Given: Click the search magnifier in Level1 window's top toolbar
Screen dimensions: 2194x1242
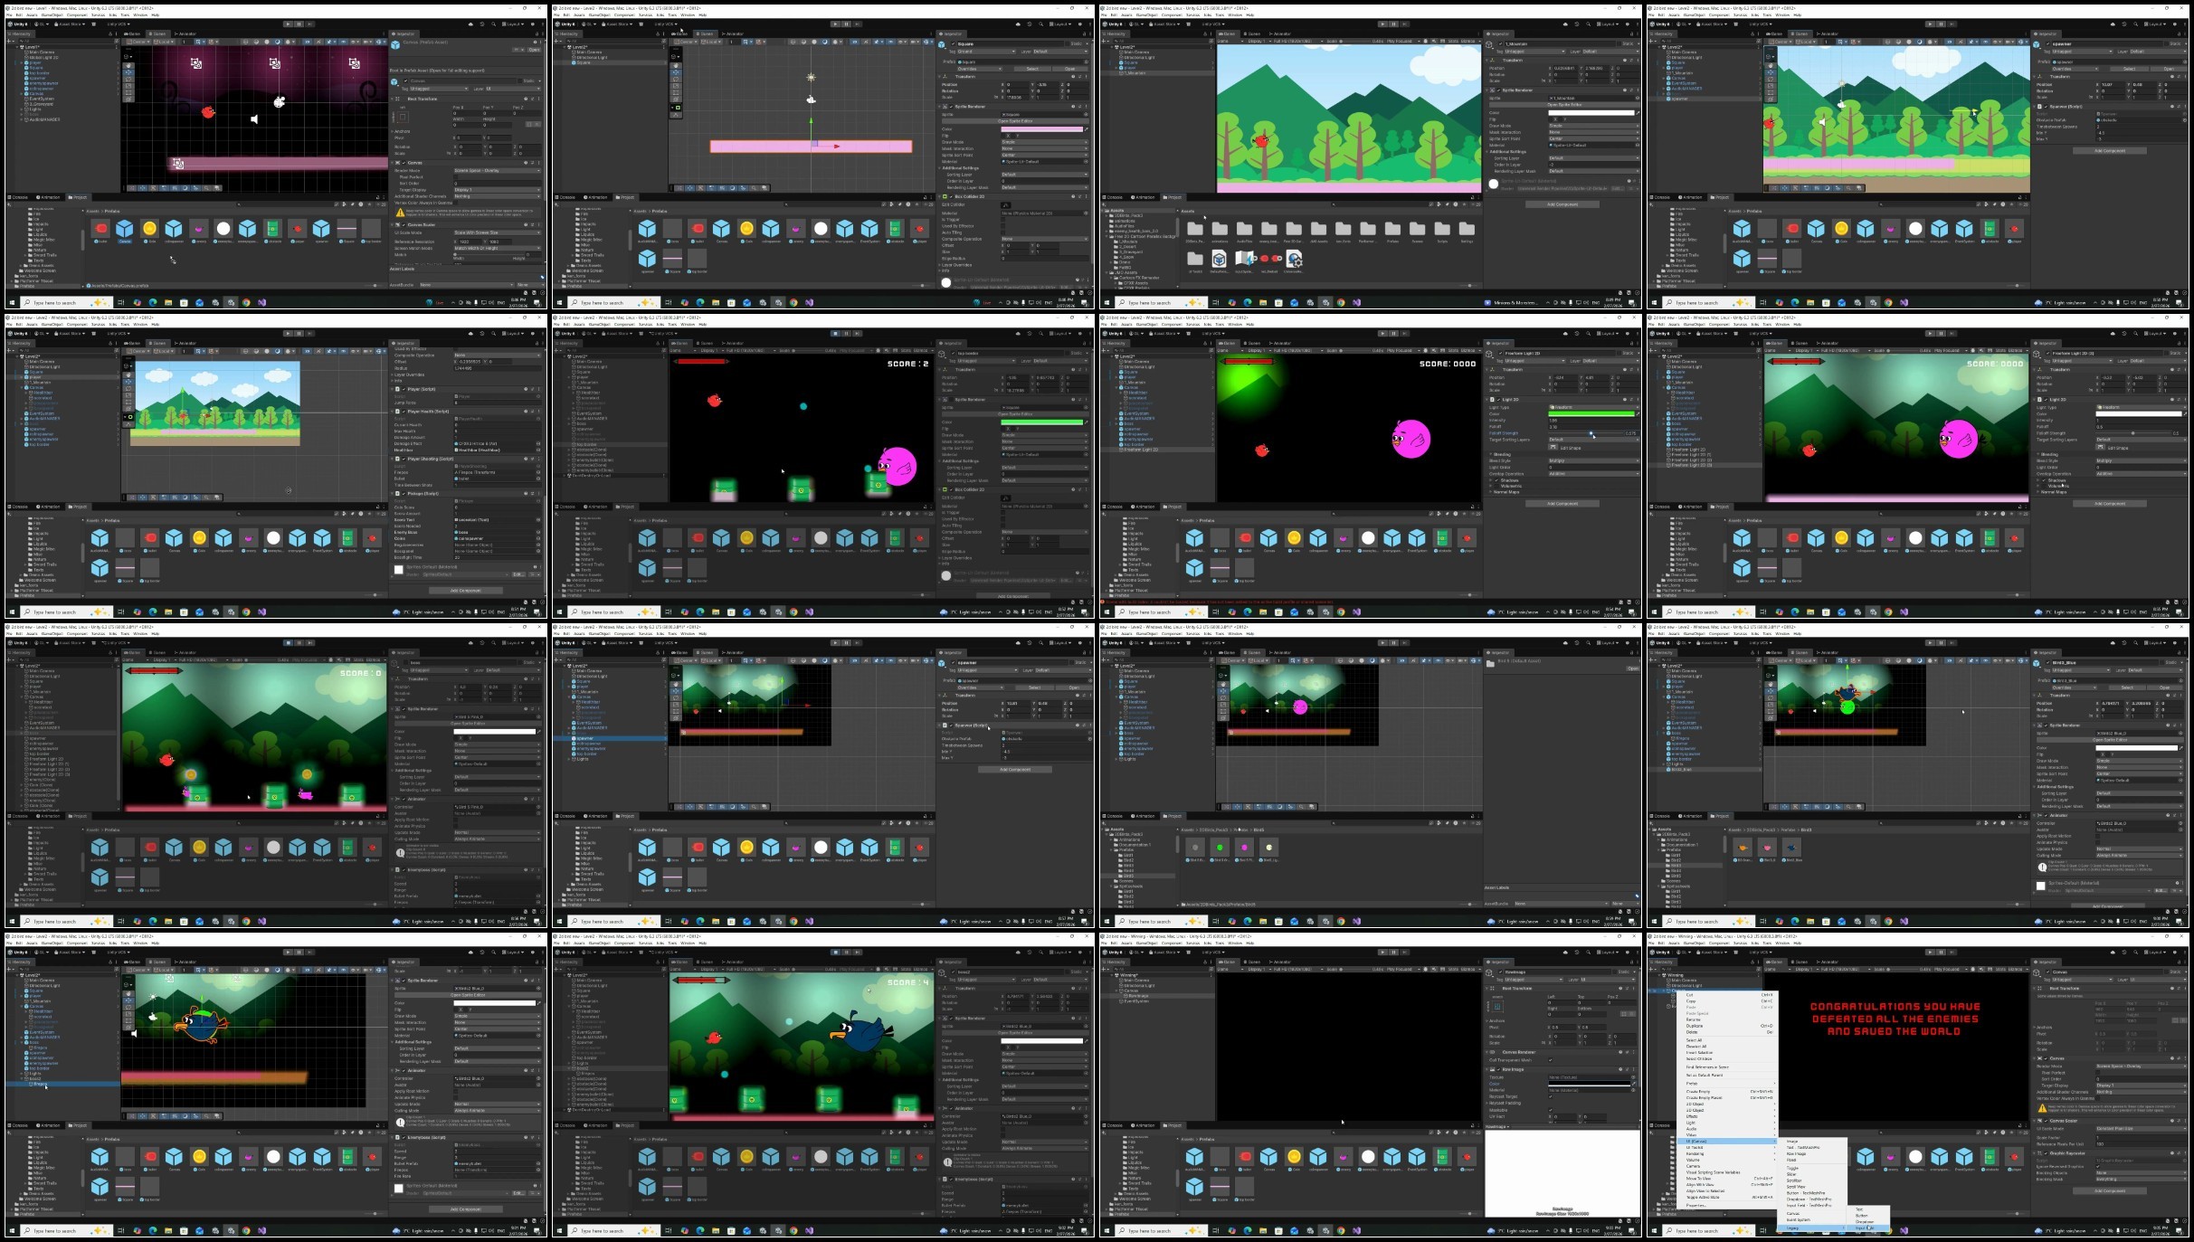Looking at the screenshot, I should (x=493, y=24).
